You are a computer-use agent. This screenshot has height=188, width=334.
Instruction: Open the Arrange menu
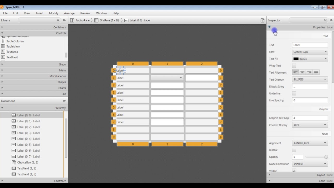[69, 13]
